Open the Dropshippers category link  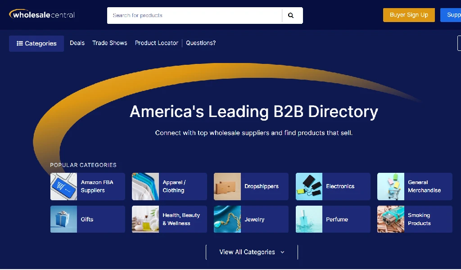[262, 186]
